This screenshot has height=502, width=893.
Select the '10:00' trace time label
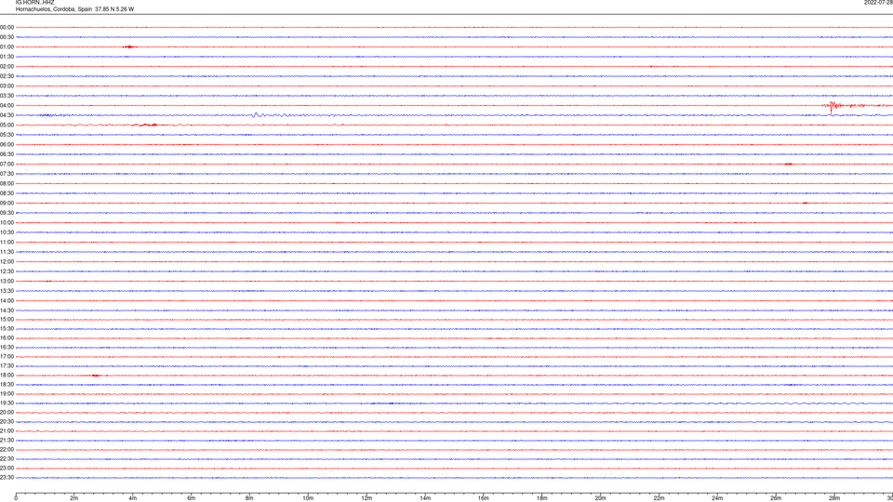[7, 222]
